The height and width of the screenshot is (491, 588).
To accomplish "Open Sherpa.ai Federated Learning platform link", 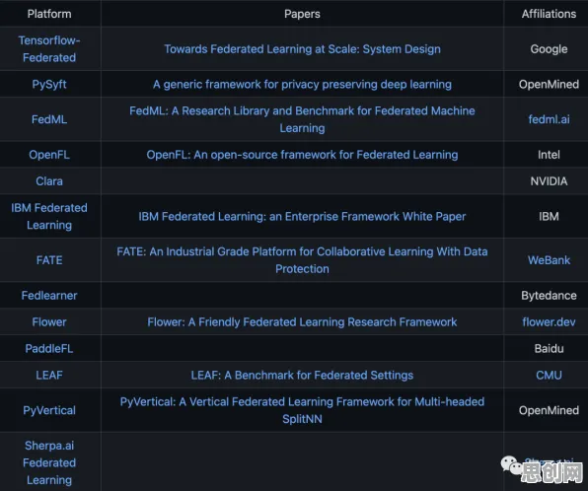I will pos(49,462).
